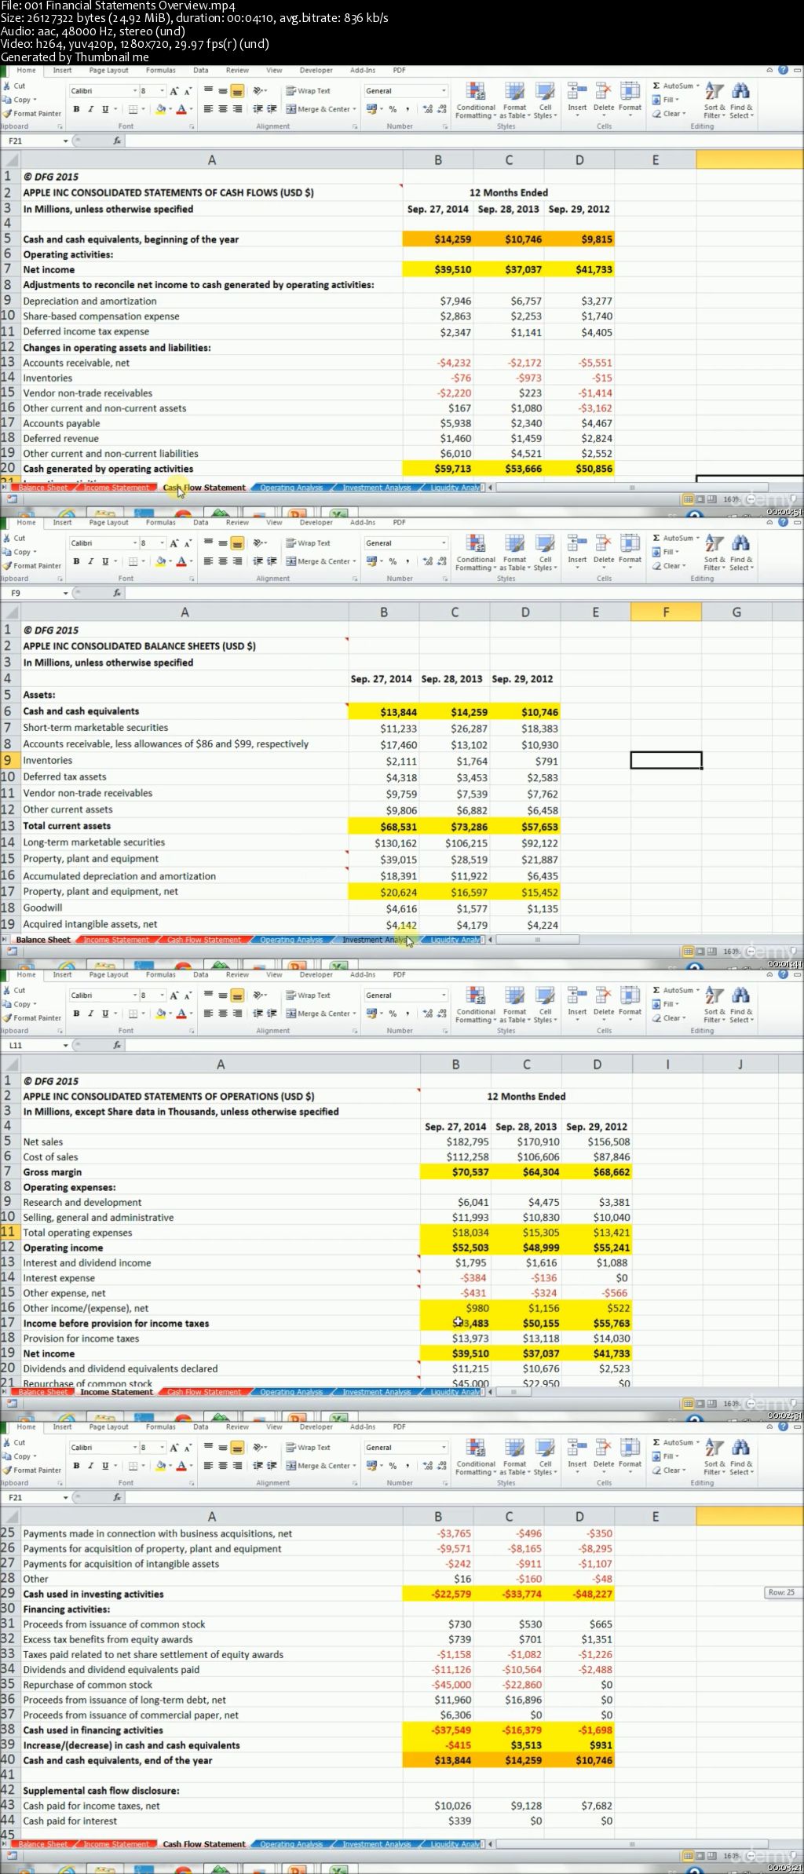Click Increase Font Size in the Income Statement frame
This screenshot has width=804, height=1874.
pyautogui.click(x=174, y=995)
